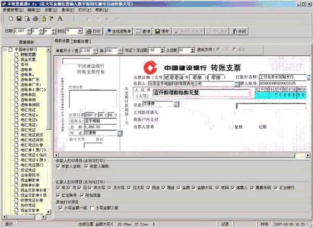Click document icon next to 业务委托书
The width and height of the screenshot is (313, 228).
(17, 175)
